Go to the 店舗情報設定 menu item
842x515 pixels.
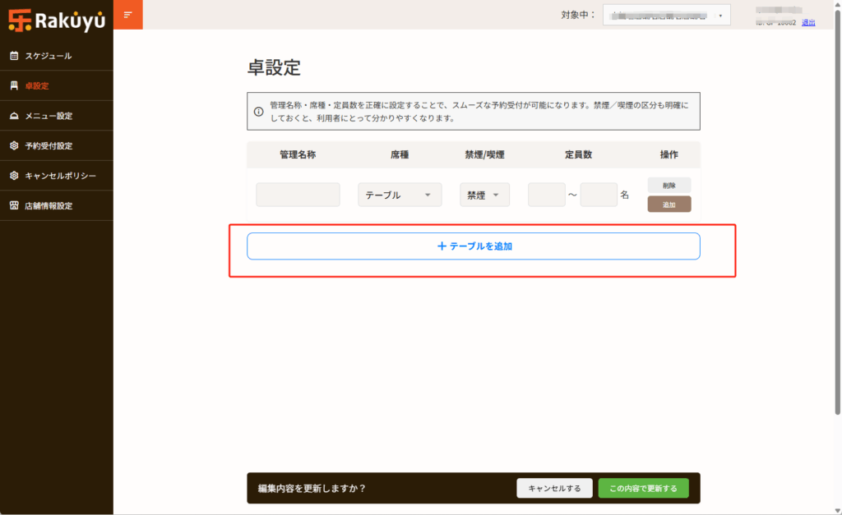[48, 205]
